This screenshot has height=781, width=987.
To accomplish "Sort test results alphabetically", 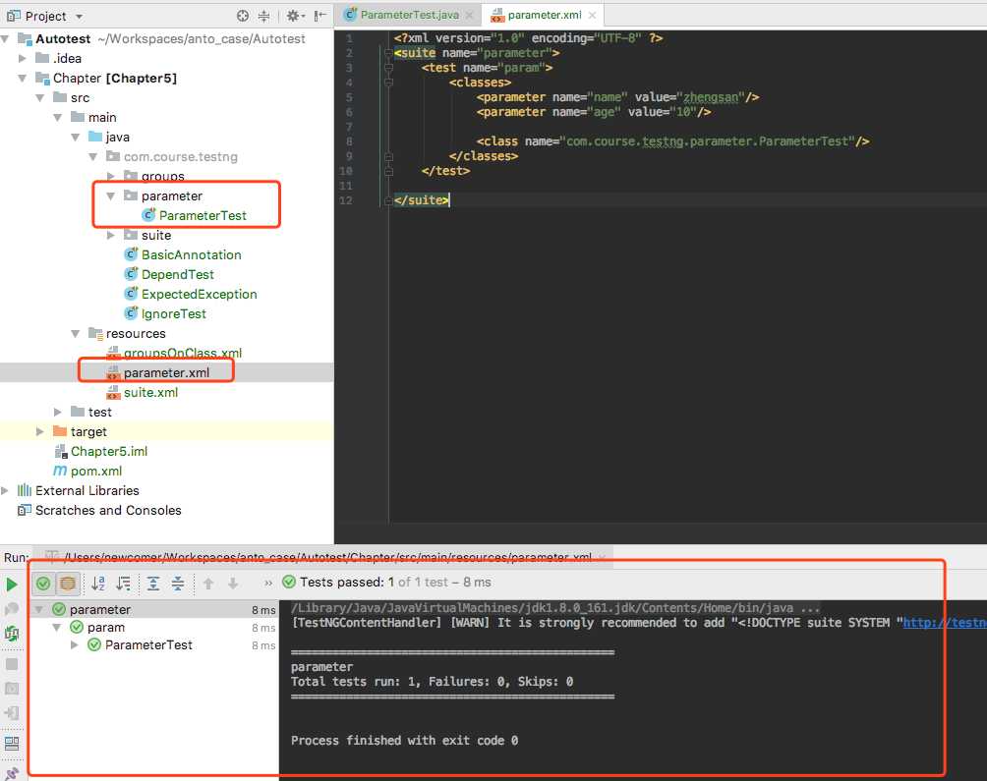I will [x=98, y=584].
